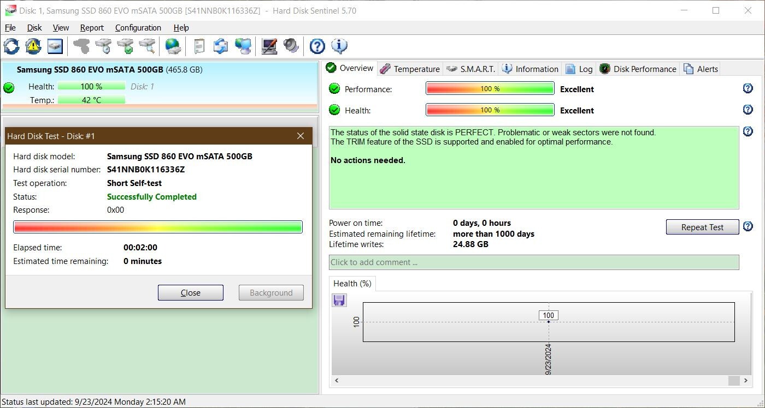Click the help icon beside Health row
765x408 pixels.
click(748, 110)
